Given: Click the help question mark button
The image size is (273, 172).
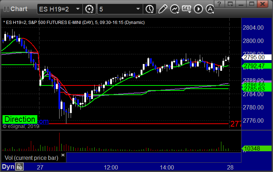Looking at the screenshot, I should coord(219,4).
